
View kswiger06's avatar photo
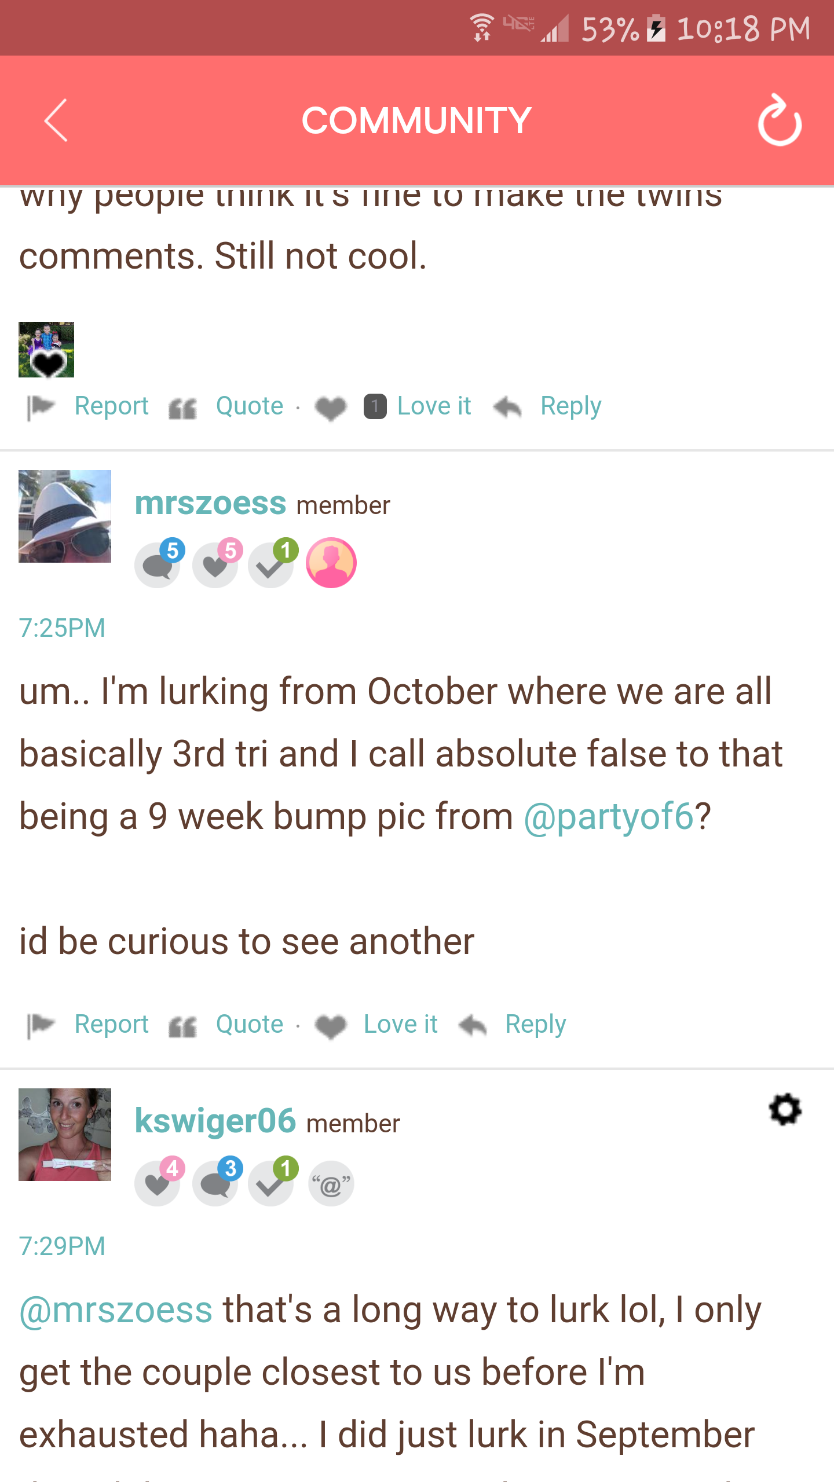click(65, 1135)
